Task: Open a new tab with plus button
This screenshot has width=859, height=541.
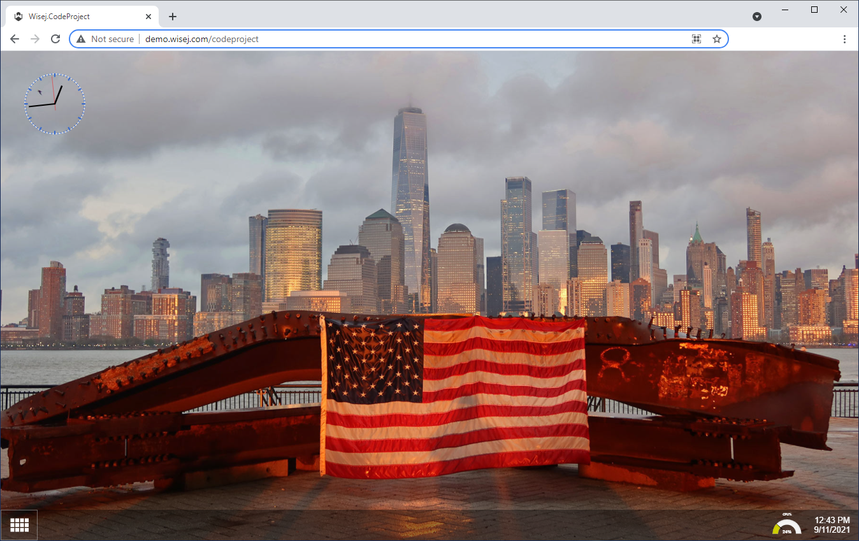Action: click(x=173, y=17)
